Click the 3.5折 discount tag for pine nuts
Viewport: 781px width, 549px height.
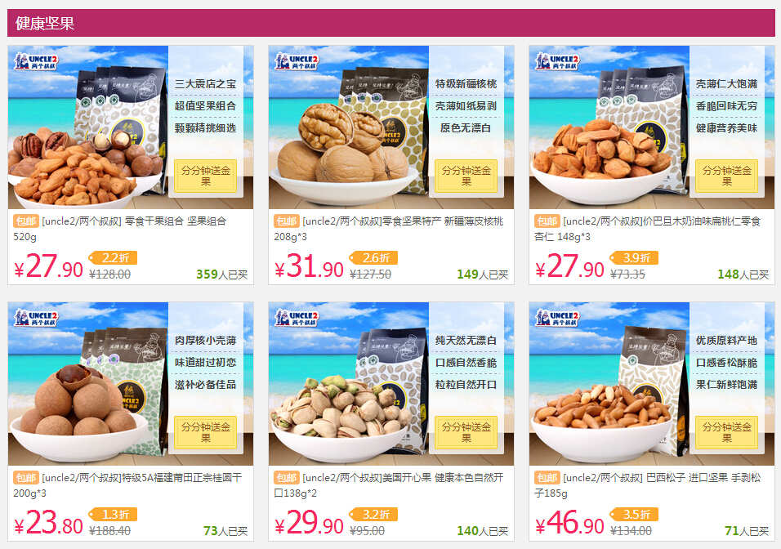click(x=634, y=514)
